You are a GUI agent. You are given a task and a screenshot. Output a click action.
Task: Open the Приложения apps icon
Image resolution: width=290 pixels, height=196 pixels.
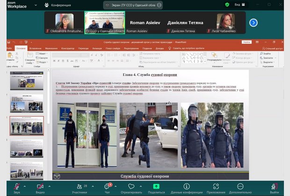coord(216,186)
